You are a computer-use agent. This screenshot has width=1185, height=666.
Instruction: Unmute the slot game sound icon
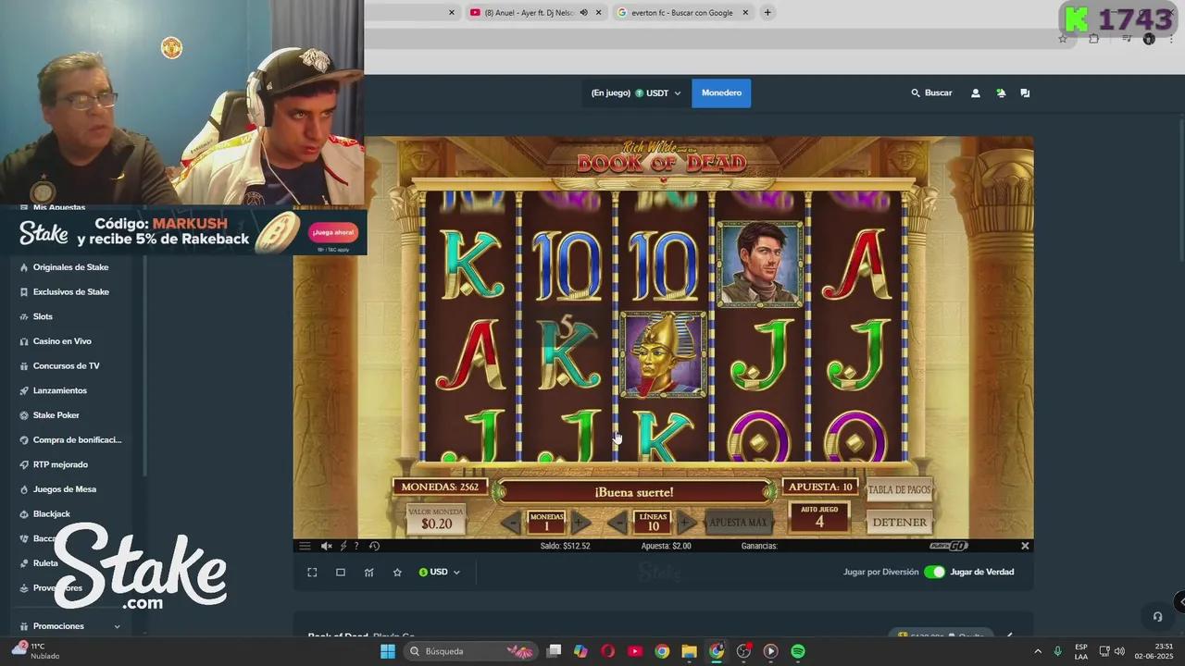coord(326,546)
